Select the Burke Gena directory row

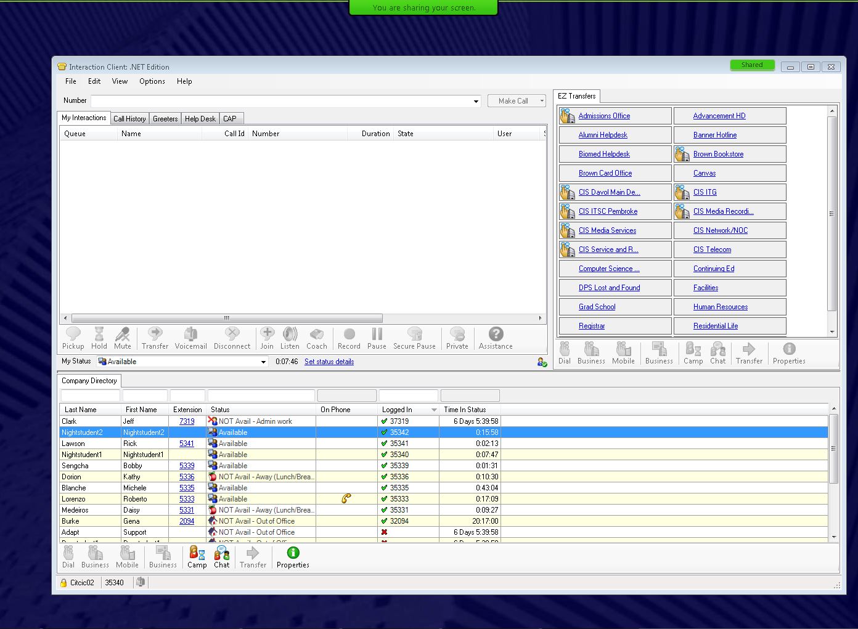tap(443, 521)
